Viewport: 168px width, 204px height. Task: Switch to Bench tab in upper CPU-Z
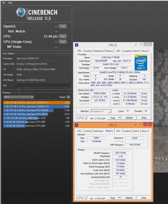coord(137,51)
